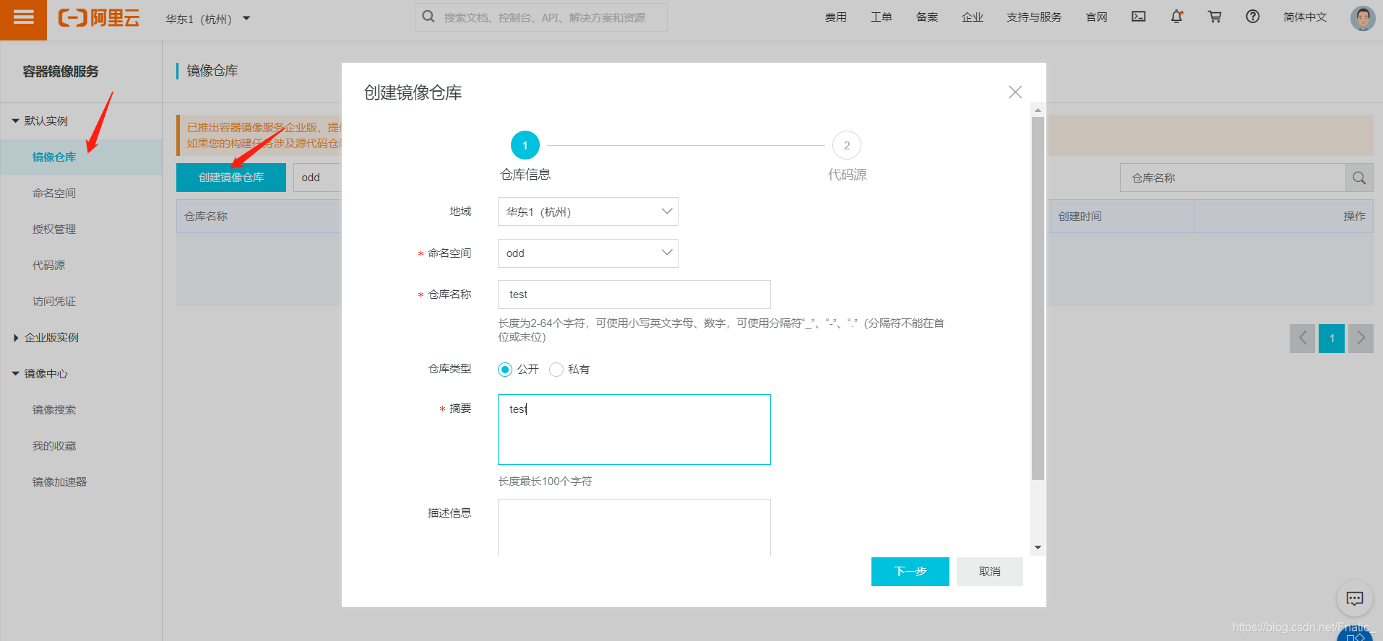
Task: Open the 官网 link
Action: (x=1097, y=17)
